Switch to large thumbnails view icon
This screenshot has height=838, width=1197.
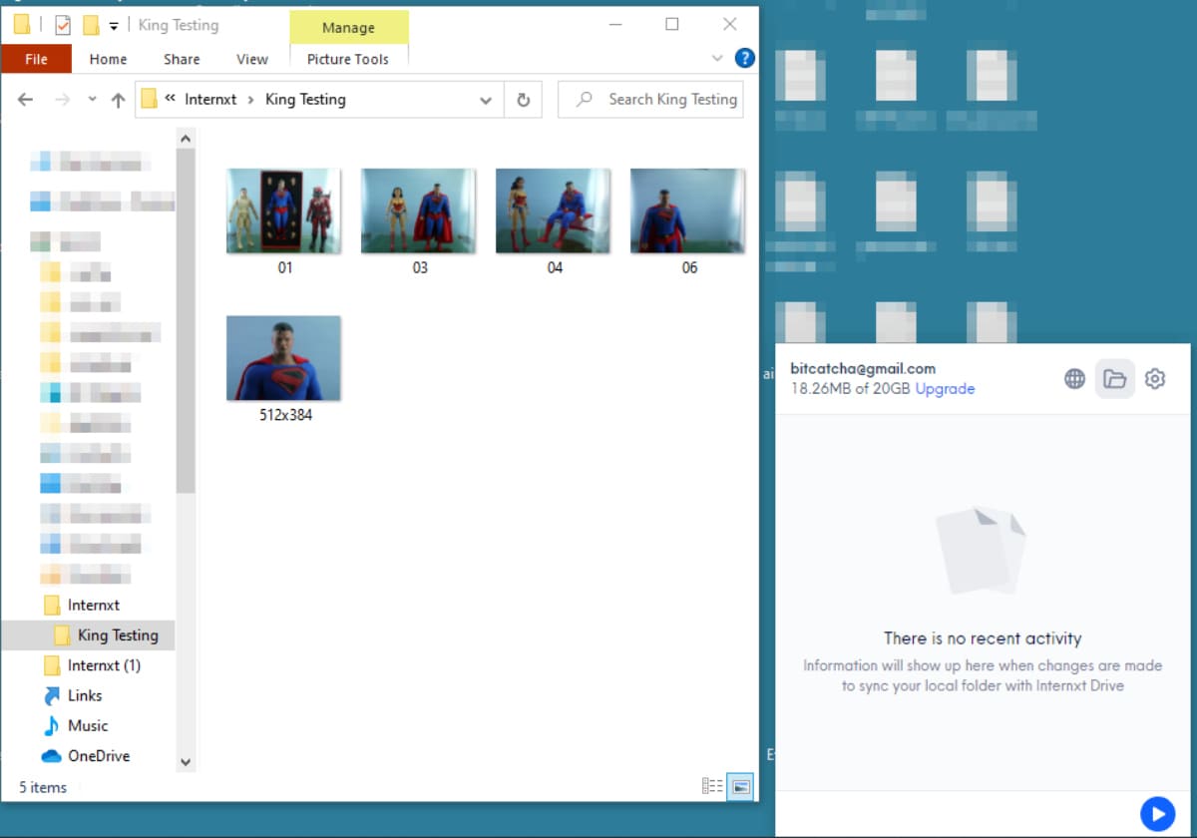pos(740,787)
